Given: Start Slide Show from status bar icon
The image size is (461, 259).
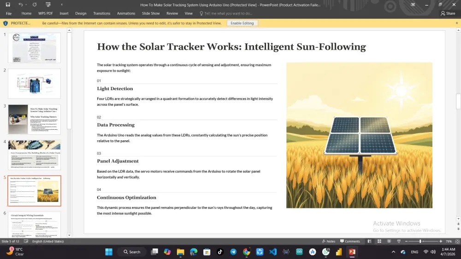Looking at the screenshot, I should pyautogui.click(x=399, y=242).
